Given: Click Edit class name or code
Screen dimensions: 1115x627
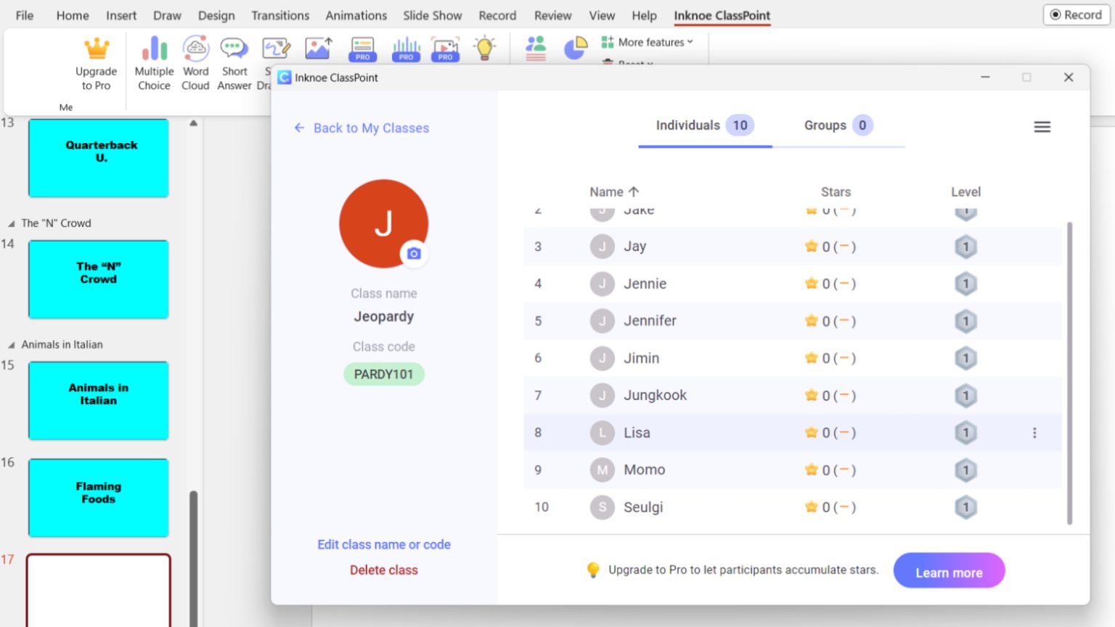Looking at the screenshot, I should pos(383,544).
